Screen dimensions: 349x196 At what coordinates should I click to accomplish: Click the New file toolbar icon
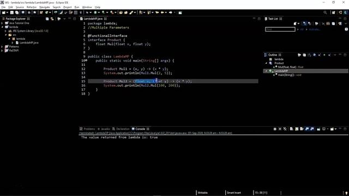[4, 13]
